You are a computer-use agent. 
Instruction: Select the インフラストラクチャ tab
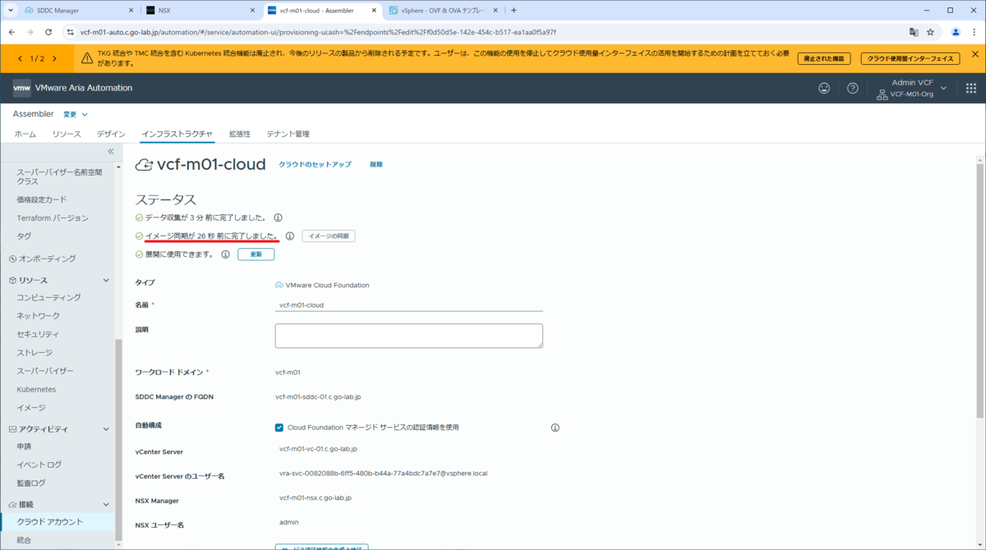[177, 134]
